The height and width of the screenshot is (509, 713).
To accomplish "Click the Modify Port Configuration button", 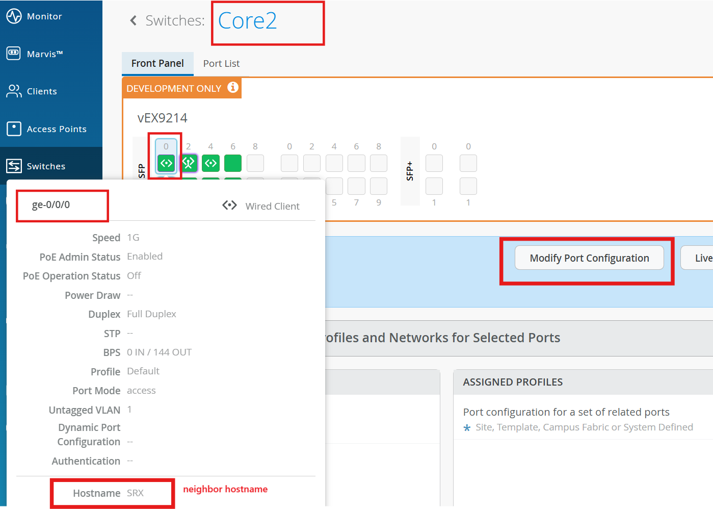I will click(589, 258).
